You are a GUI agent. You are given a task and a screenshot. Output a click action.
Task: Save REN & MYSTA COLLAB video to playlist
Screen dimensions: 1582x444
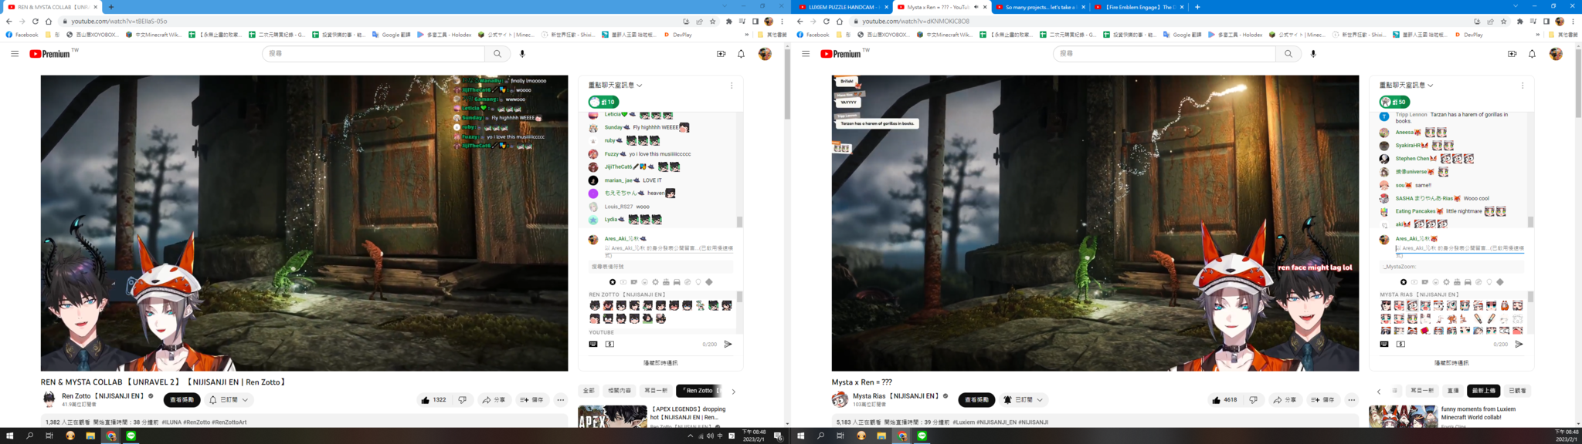pos(532,400)
